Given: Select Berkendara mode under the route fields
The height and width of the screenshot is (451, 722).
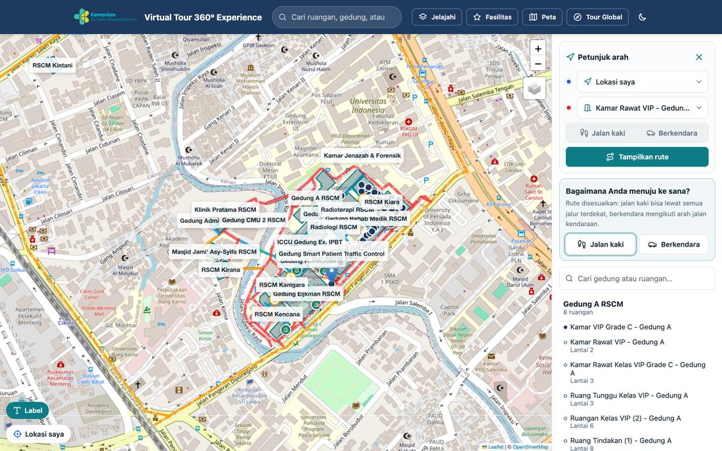Looking at the screenshot, I should 672,133.
